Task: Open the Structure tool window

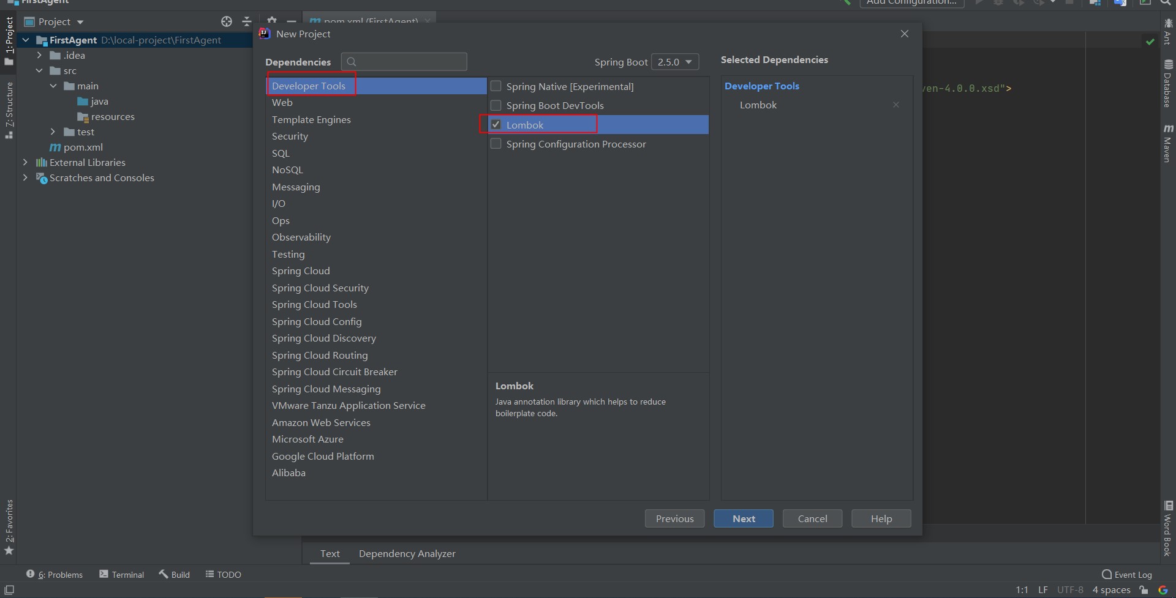Action: (9, 110)
